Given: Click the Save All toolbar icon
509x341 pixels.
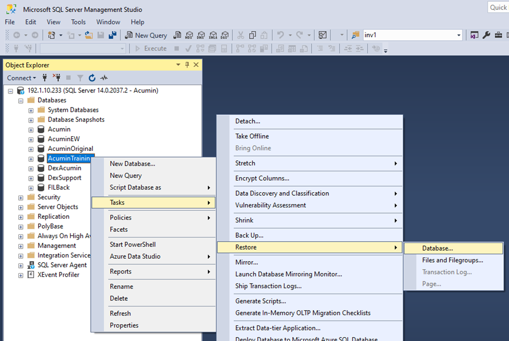Looking at the screenshot, I should (x=112, y=35).
